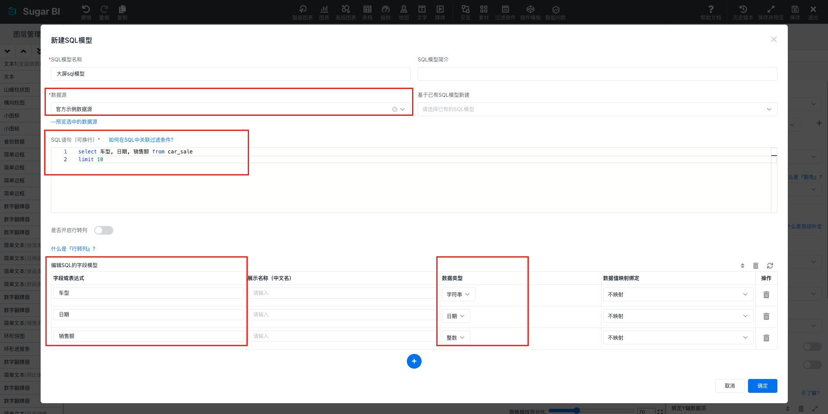Close the 新建SQL模型 dialog

[x=774, y=39]
